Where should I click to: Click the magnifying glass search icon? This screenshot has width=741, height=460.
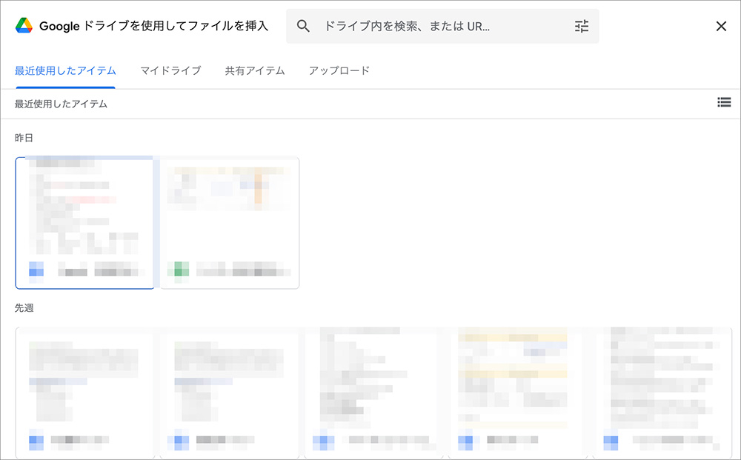304,25
